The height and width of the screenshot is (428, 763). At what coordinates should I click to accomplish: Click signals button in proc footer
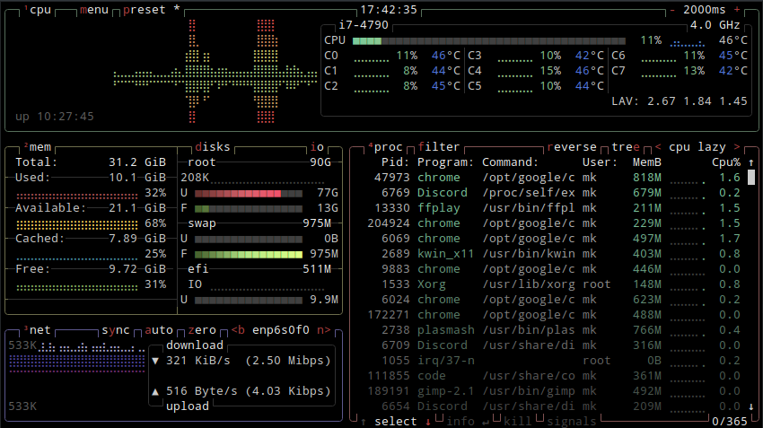pyautogui.click(x=572, y=421)
